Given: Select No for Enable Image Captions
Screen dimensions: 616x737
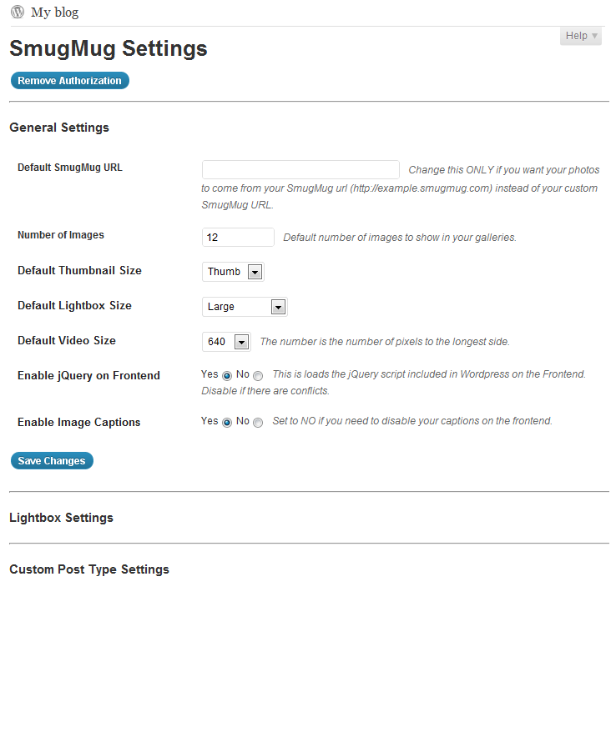Looking at the screenshot, I should [258, 422].
